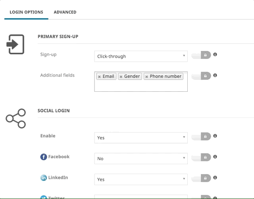The width and height of the screenshot is (254, 199).
Task: Remove the Gender tag from Additional fields
Action: tap(121, 77)
